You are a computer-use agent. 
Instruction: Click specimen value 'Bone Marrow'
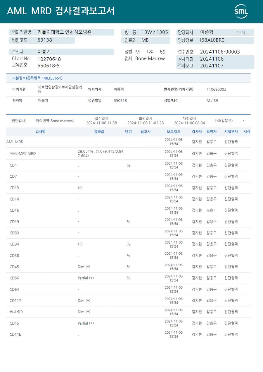click(150, 59)
